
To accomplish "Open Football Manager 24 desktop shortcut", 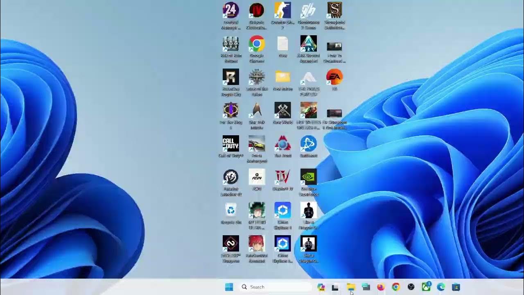I will point(231,16).
